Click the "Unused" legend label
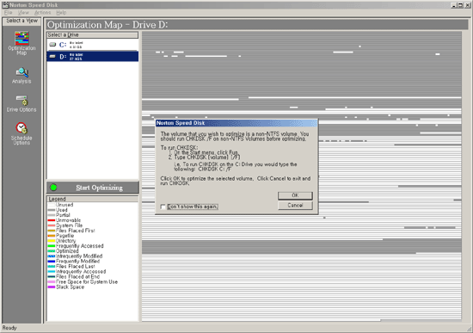Viewport: 473px width, 333px height. click(x=64, y=205)
